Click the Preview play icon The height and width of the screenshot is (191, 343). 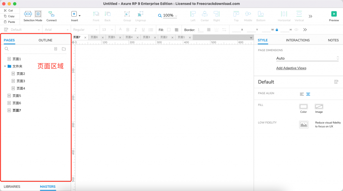[334, 14]
